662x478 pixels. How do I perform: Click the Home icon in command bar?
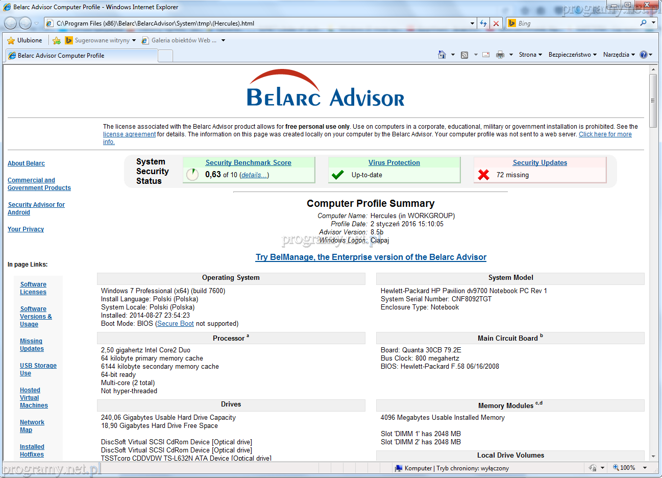442,55
